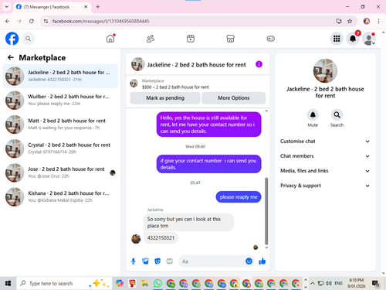Expand Privacy & support section
Viewport: 386px width, 290px height.
[325, 186]
